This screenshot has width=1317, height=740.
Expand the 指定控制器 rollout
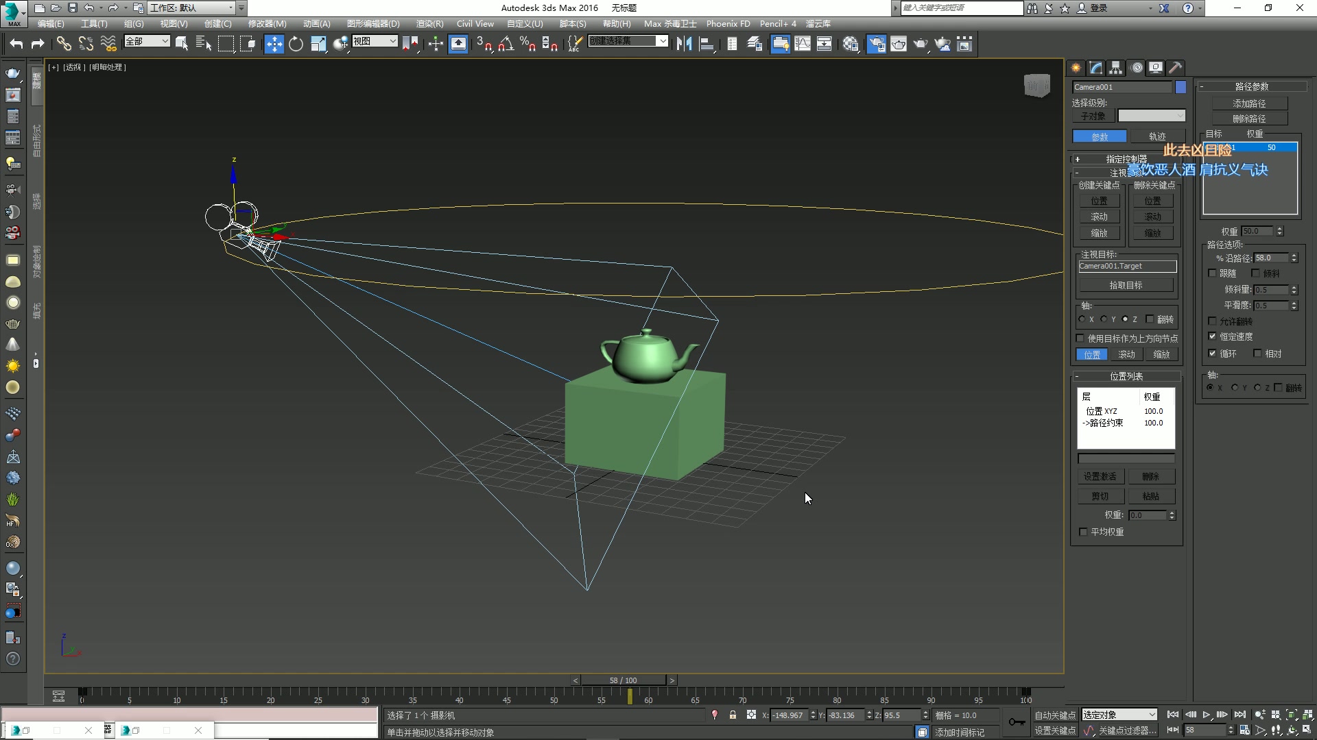tap(1125, 159)
